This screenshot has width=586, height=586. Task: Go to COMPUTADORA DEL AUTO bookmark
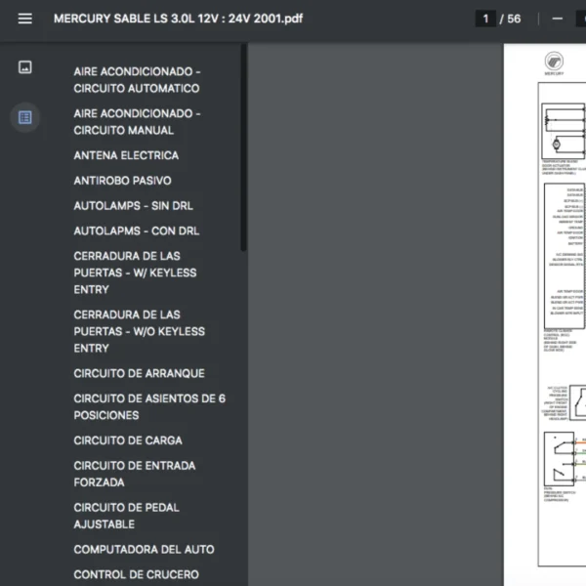click(x=144, y=549)
